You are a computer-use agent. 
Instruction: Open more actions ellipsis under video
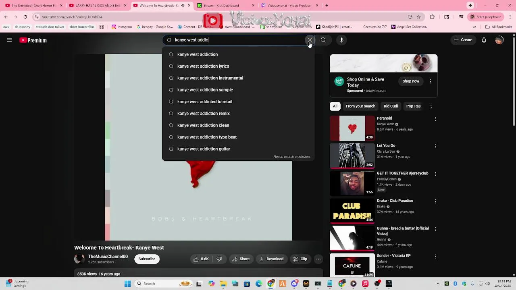[x=318, y=259]
